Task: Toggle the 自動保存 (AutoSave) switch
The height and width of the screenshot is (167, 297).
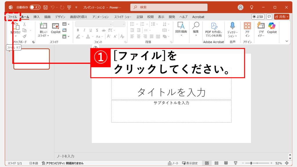Action: coord(35,7)
